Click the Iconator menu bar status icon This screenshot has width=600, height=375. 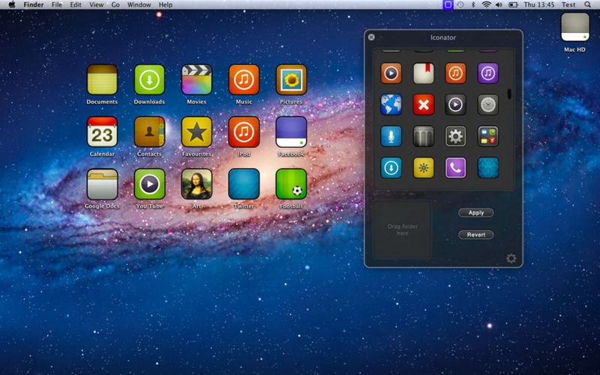click(x=448, y=4)
